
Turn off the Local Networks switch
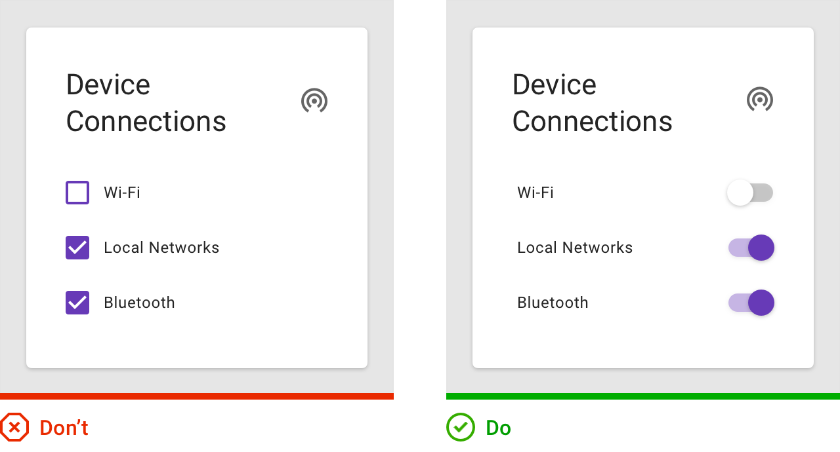(x=751, y=248)
